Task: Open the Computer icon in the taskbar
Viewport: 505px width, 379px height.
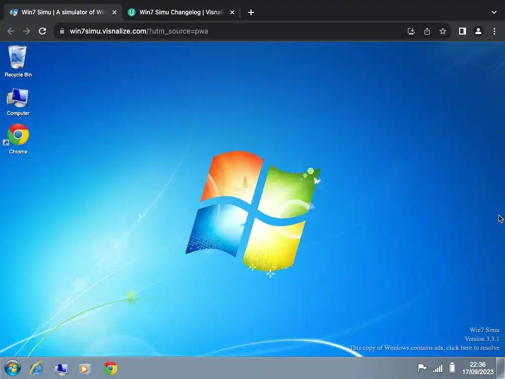Action: point(61,369)
